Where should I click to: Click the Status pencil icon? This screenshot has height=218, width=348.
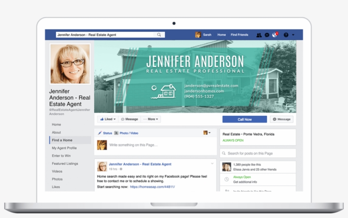(x=100, y=133)
